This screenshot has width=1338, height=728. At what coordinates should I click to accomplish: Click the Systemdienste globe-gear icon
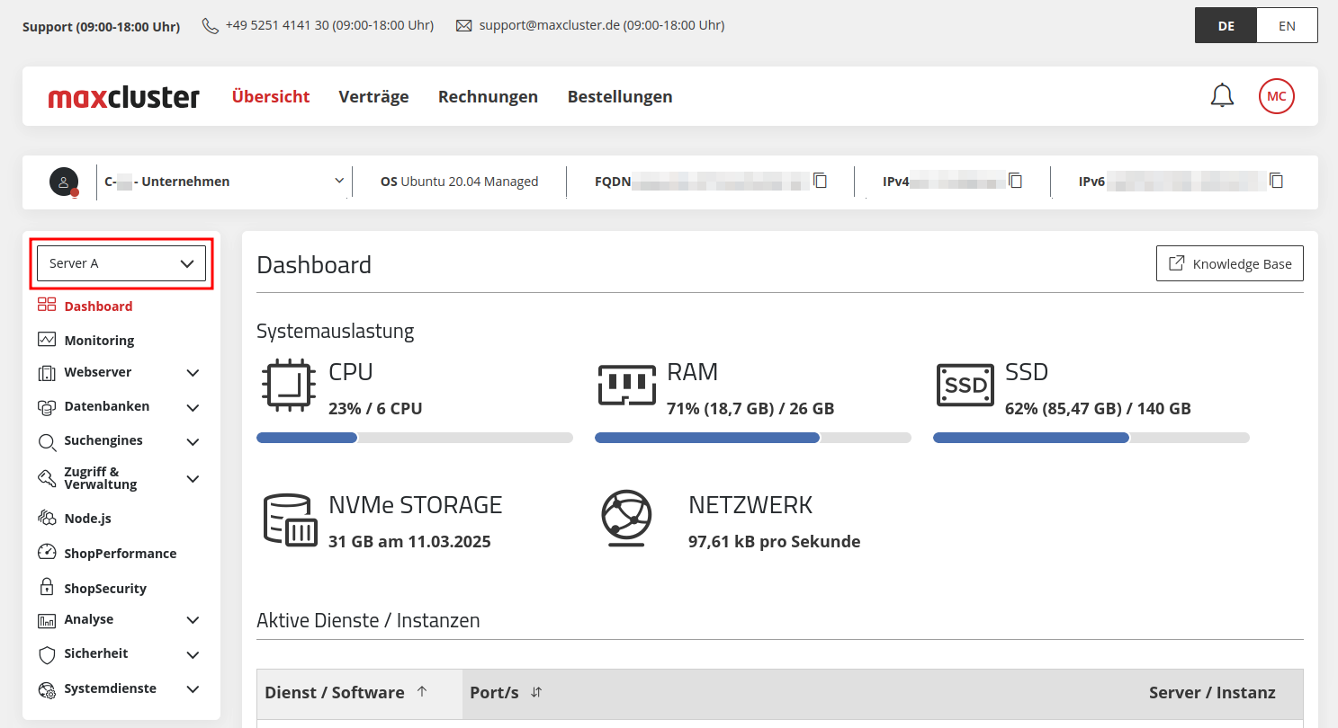pyautogui.click(x=47, y=689)
